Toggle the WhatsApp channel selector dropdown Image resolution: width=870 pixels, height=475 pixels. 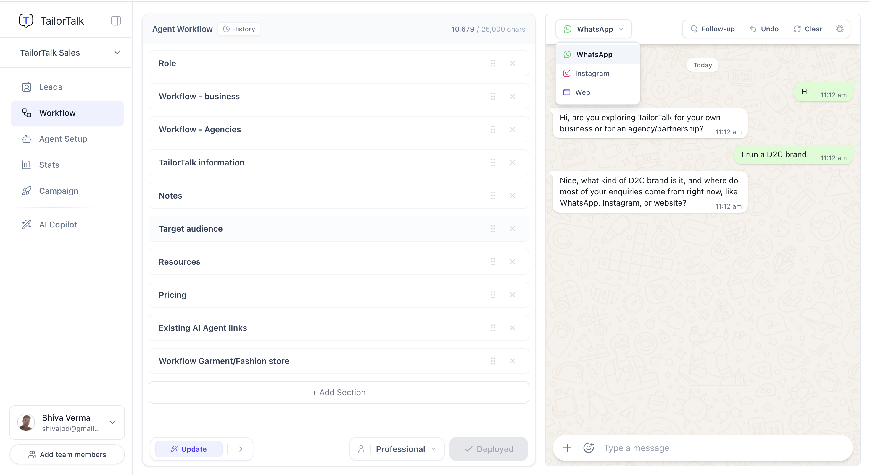click(x=593, y=29)
